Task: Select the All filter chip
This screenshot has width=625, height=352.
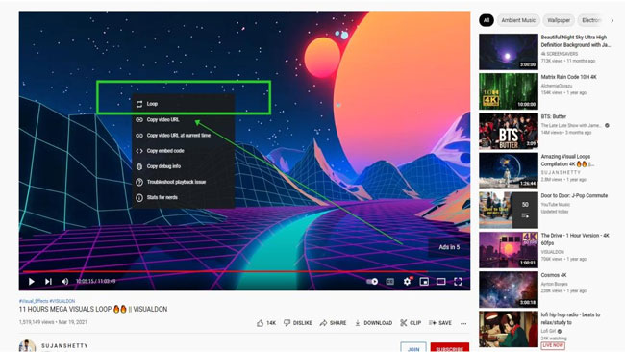Action: (487, 20)
